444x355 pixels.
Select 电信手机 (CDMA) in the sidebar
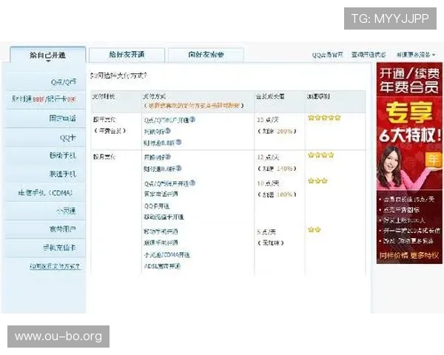click(45, 193)
